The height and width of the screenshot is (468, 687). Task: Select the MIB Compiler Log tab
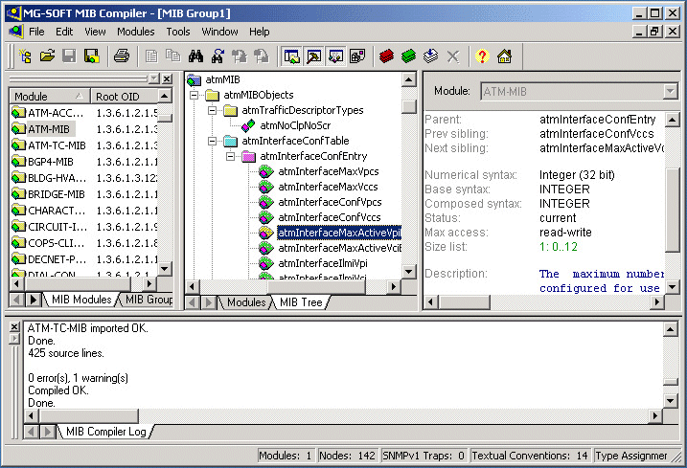tap(105, 432)
